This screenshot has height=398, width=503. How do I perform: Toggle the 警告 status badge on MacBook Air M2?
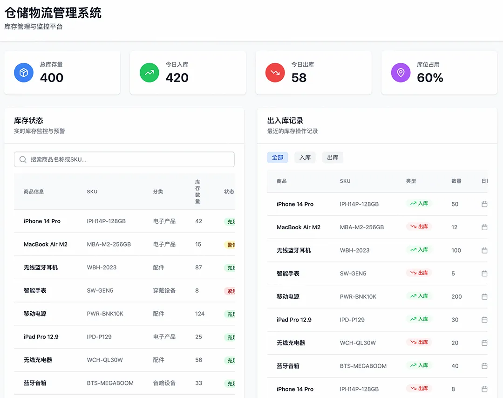click(231, 244)
